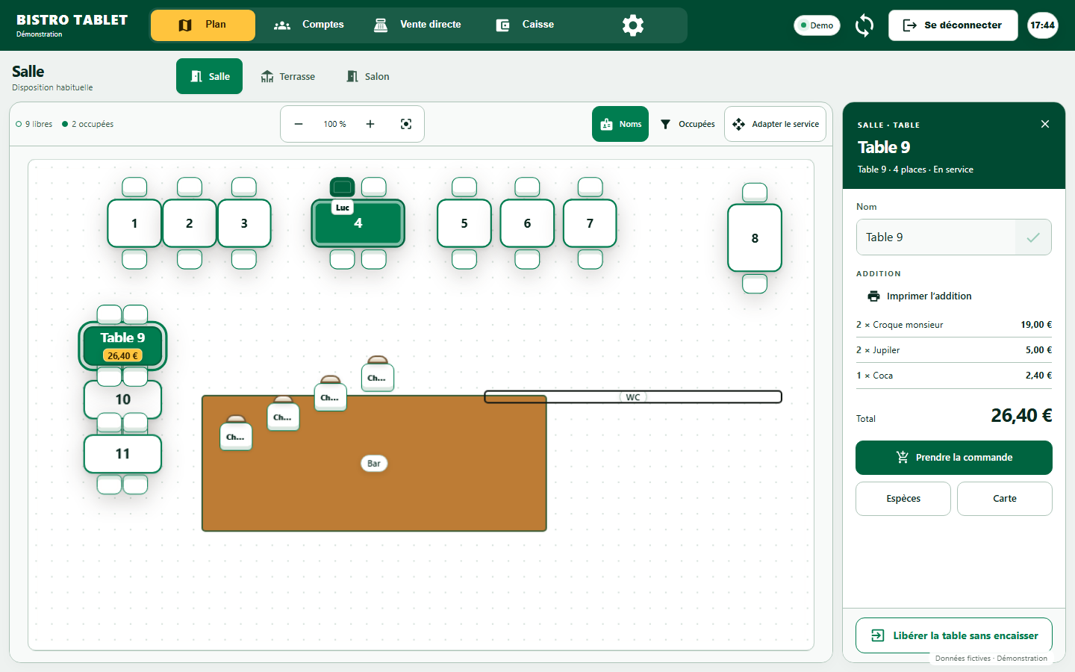
Task: Open the settings gear icon
Action: (633, 25)
